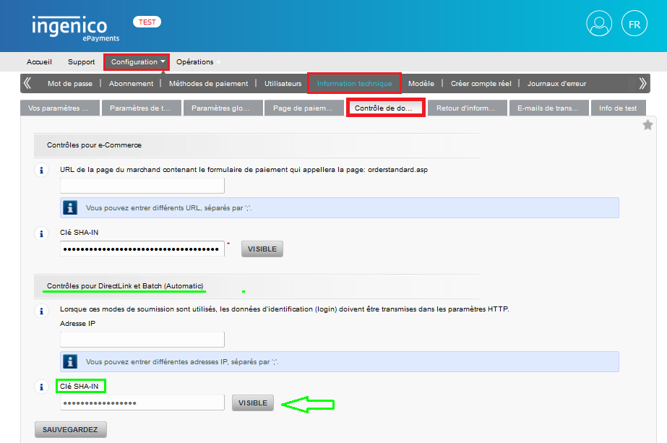Click the FR language icon
This screenshot has width=667, height=443.
coord(634,23)
